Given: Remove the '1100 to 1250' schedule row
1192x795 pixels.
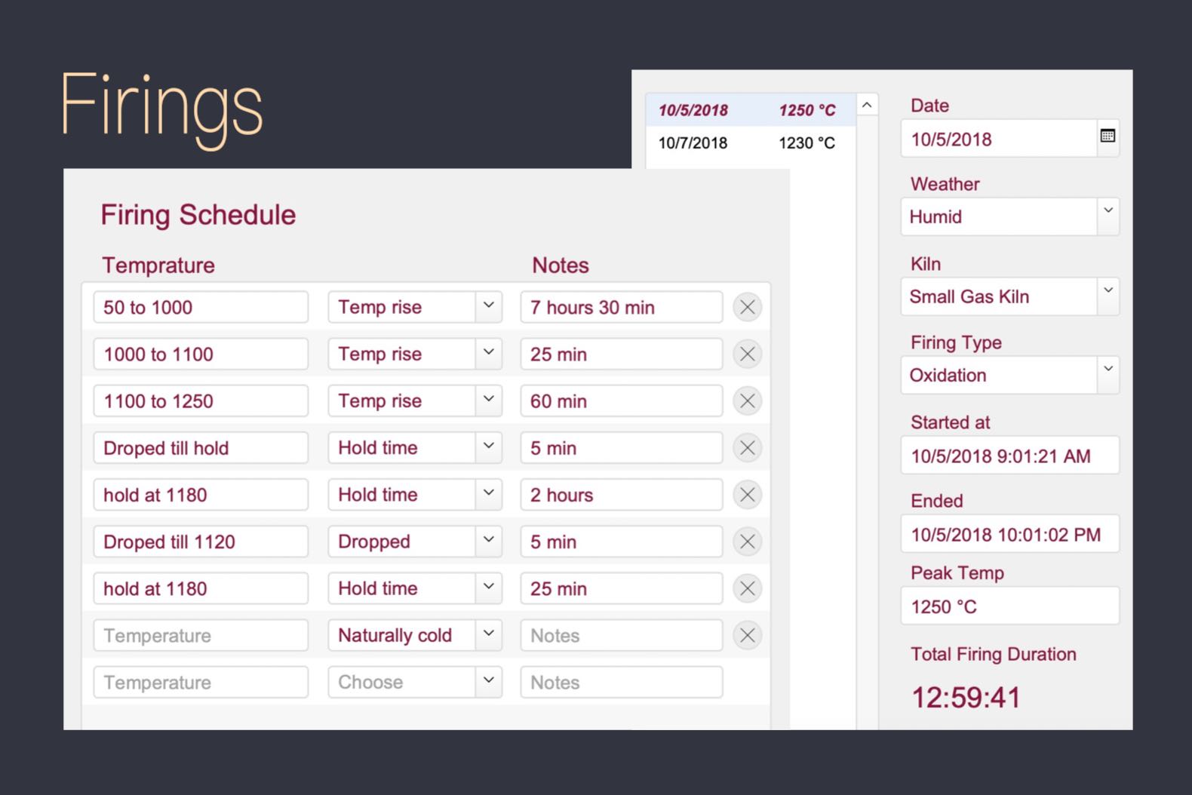Looking at the screenshot, I should pos(747,401).
